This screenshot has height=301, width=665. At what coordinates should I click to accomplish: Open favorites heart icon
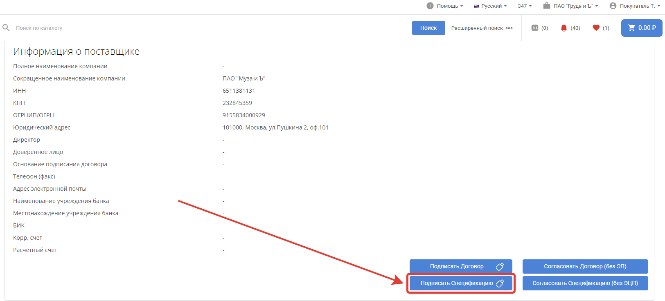point(596,28)
